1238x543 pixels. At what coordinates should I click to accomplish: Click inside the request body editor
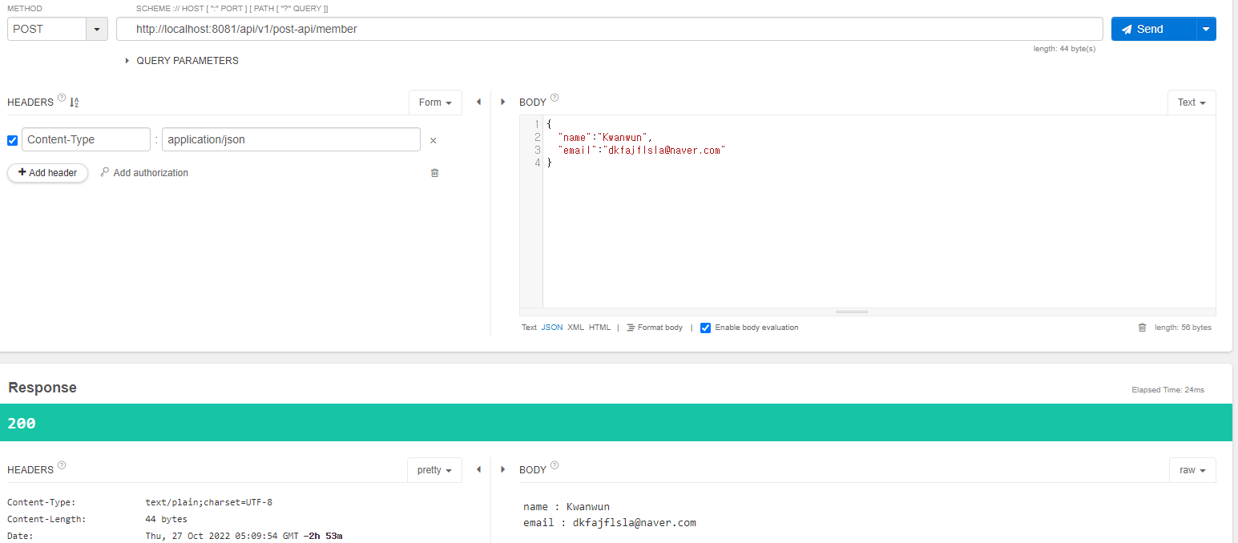pyautogui.click(x=879, y=212)
